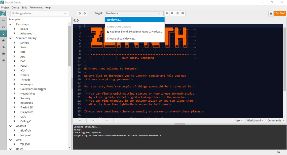Image resolution: width=287 pixels, height=155 pixels.
Task: Collapse the First steps tree group
Action: (10, 24)
